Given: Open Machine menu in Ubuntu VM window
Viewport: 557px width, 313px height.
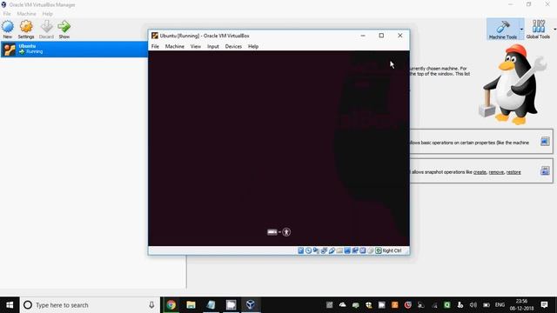Looking at the screenshot, I should click(175, 46).
